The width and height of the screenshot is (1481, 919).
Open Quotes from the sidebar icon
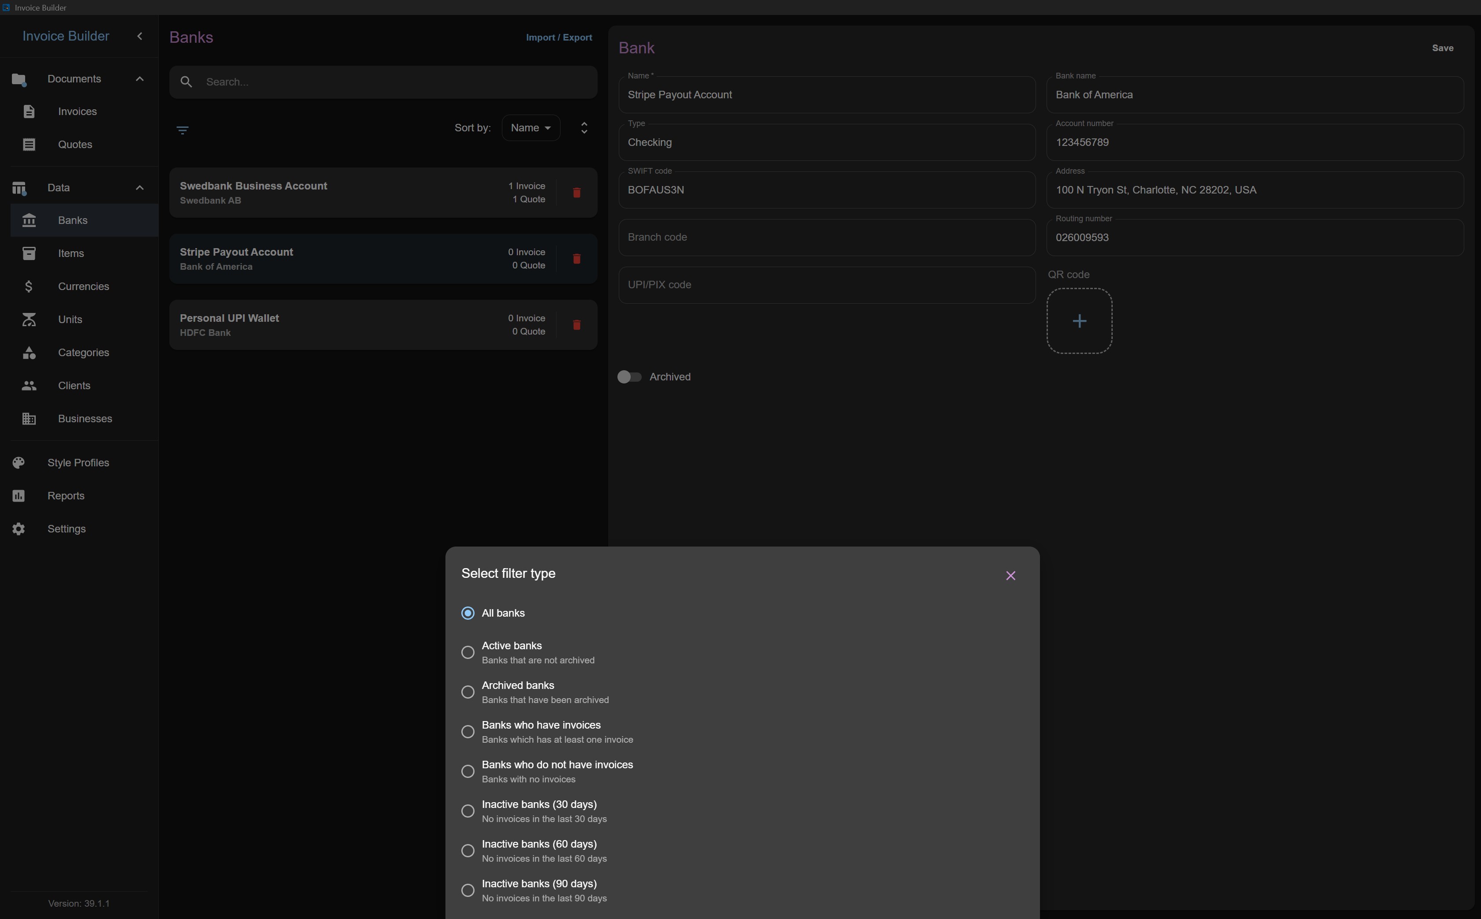(x=29, y=145)
